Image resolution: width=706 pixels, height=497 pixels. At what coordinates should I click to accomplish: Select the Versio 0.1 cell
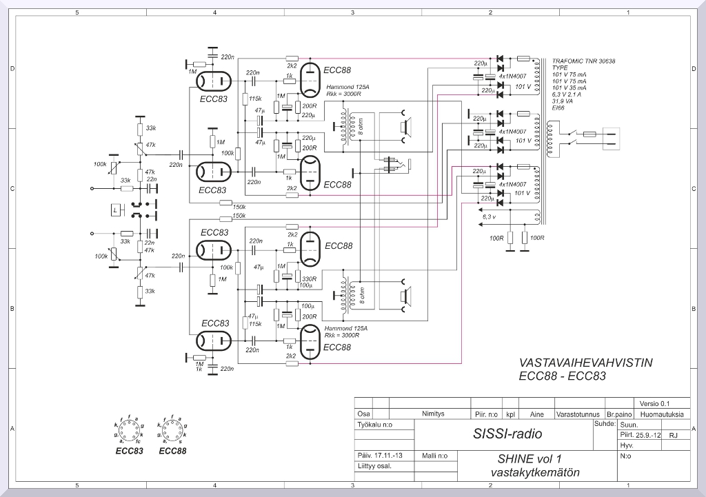click(654, 403)
